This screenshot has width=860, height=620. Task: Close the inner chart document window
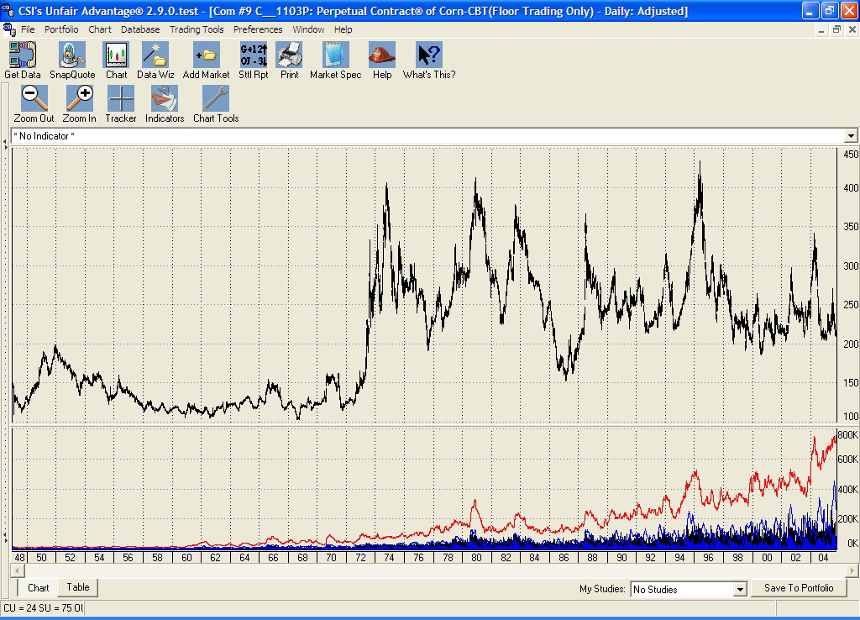tap(852, 29)
